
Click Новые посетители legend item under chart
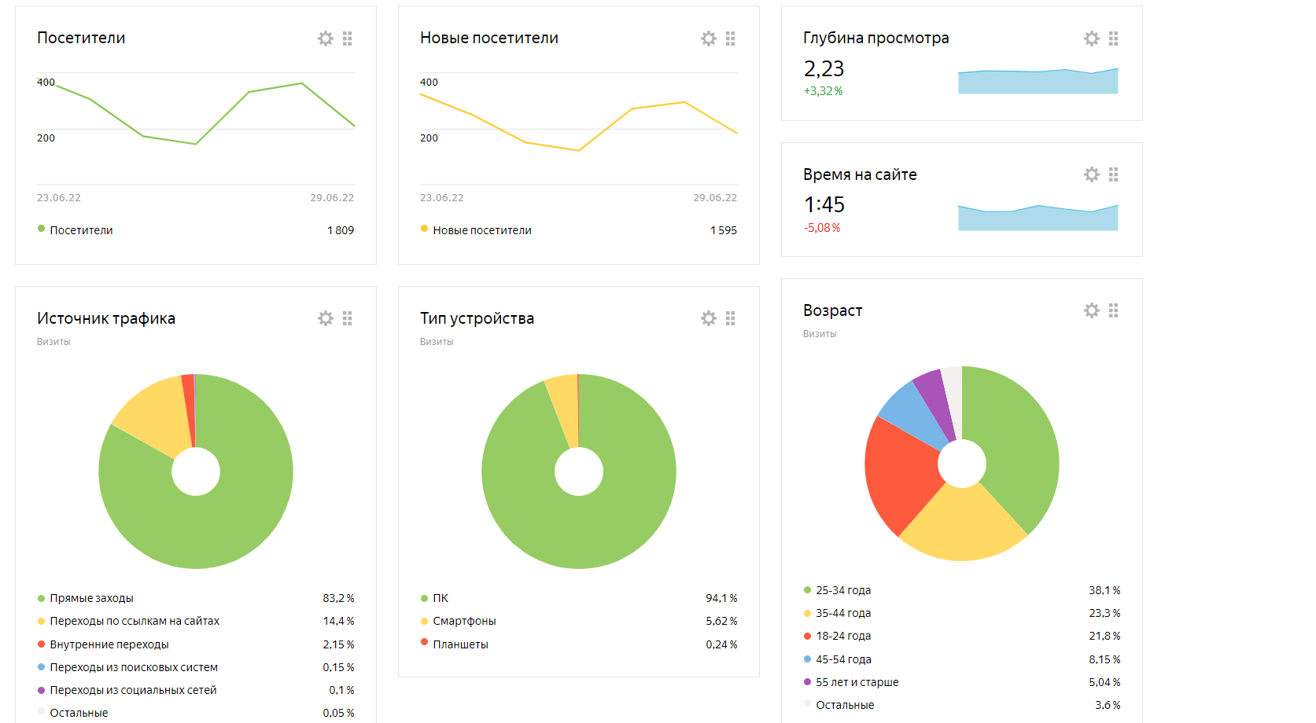click(x=476, y=230)
